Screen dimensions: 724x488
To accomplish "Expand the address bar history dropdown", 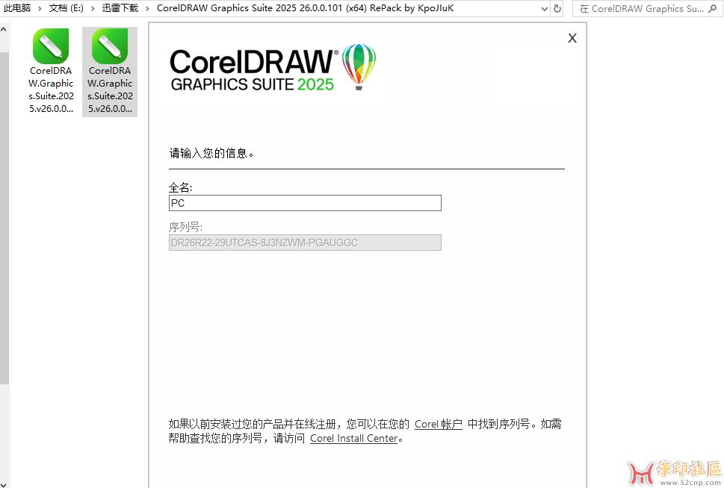I will (x=545, y=9).
